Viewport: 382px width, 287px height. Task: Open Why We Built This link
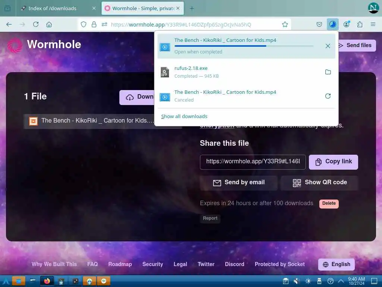54,264
